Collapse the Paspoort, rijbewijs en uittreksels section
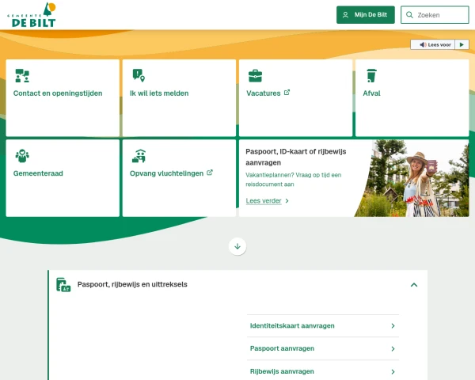Viewport: 475px width, 380px height. click(414, 284)
